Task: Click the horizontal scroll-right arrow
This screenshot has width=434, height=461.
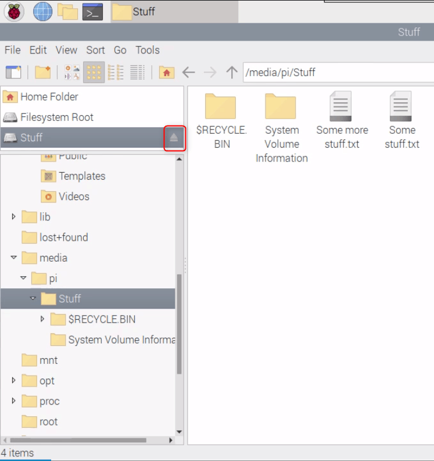Action: [x=171, y=440]
